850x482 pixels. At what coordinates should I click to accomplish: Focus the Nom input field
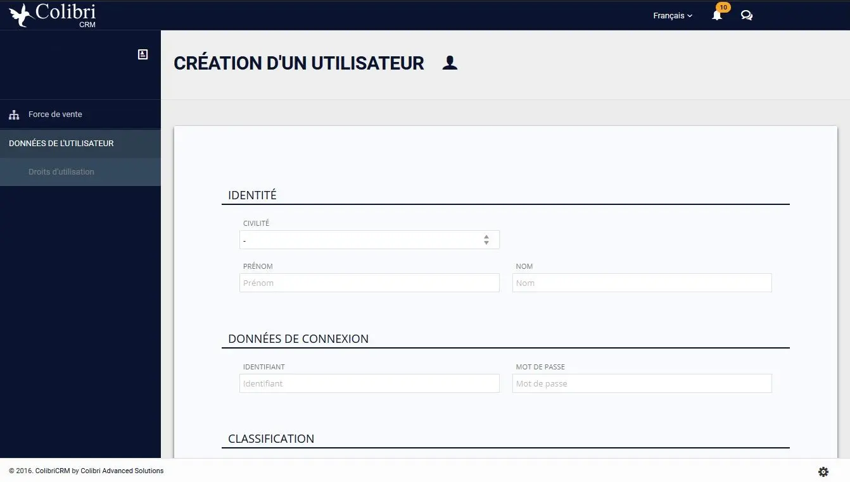[642, 283]
